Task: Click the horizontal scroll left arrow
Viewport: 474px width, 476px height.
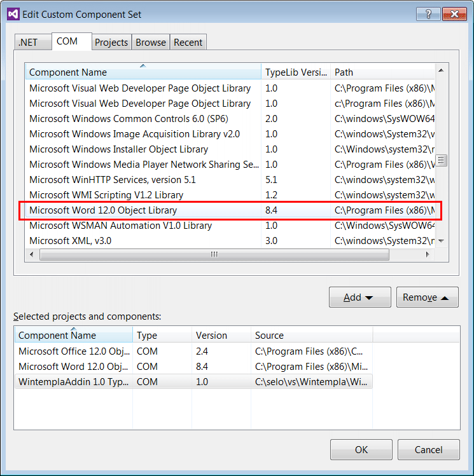Action: tap(32, 254)
